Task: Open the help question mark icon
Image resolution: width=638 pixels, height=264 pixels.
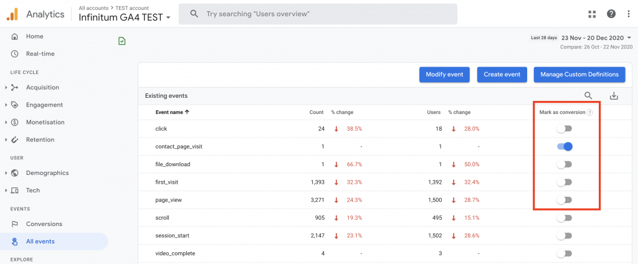Action: (x=611, y=14)
